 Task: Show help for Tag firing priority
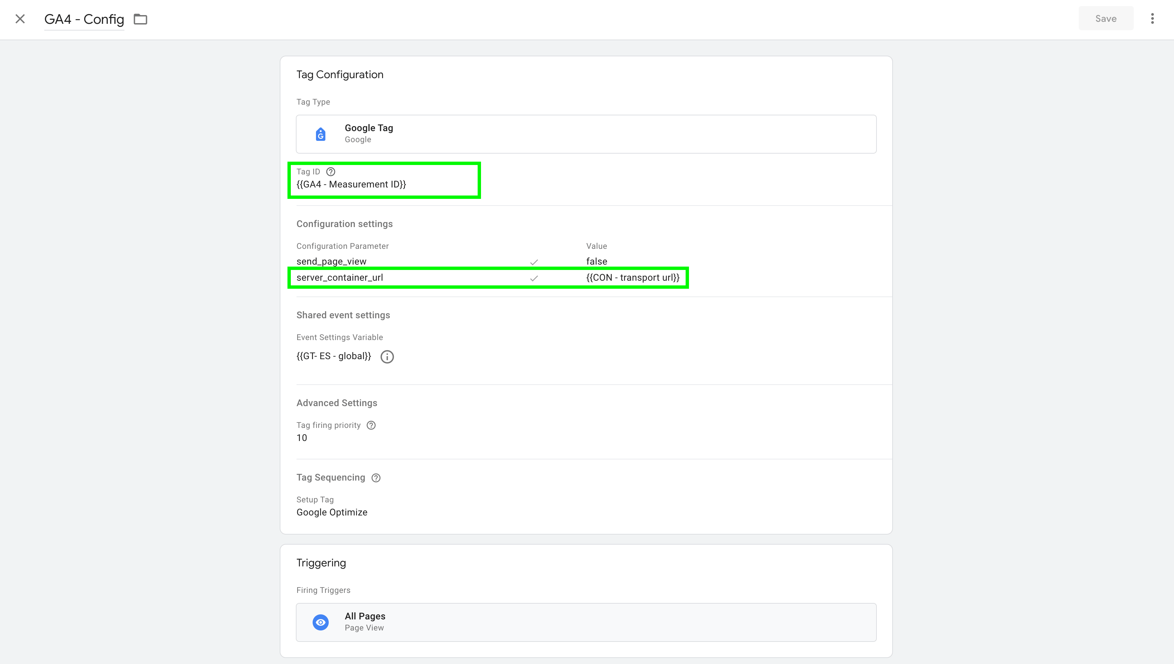(371, 426)
